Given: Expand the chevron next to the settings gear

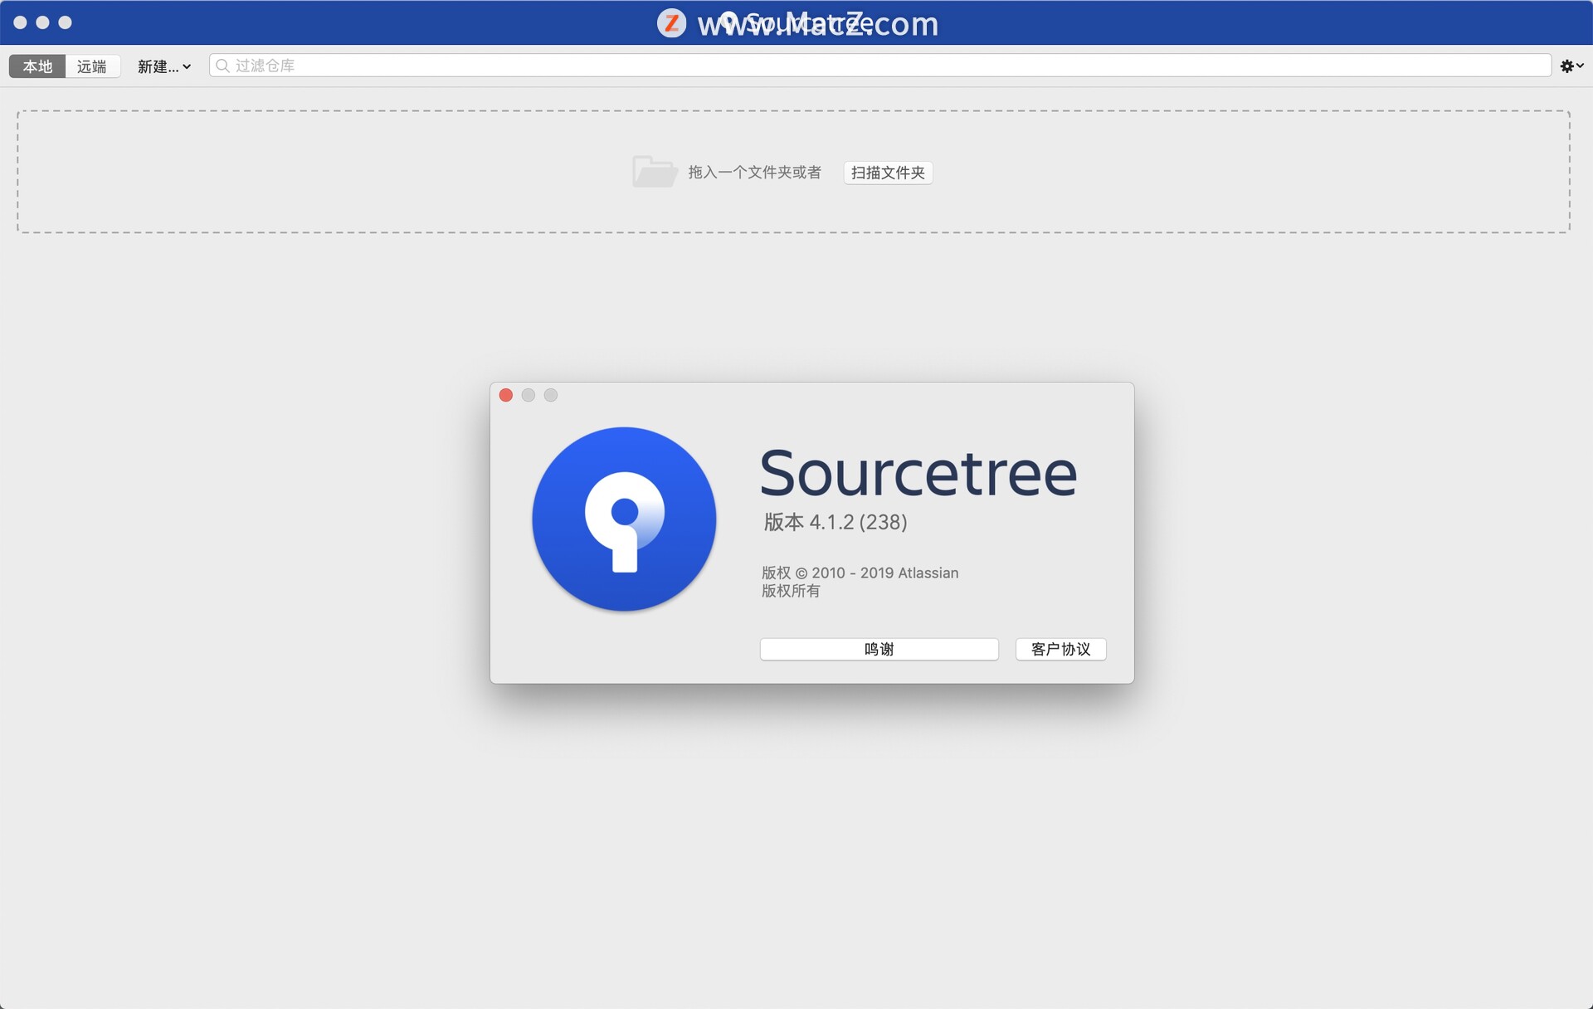Looking at the screenshot, I should (x=1581, y=66).
